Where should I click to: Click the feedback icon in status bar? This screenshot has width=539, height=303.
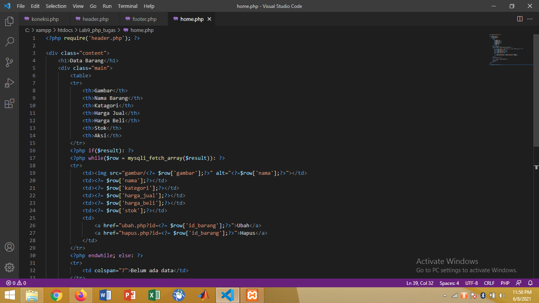point(519,283)
